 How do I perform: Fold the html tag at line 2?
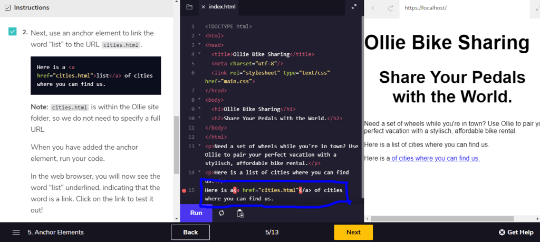coord(199,36)
